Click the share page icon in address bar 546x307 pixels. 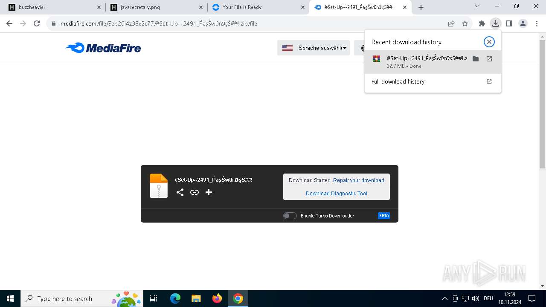[451, 23]
